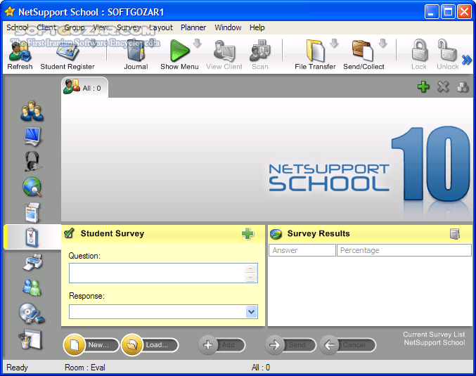Click the Answer column header
The width and height of the screenshot is (476, 376).
pos(302,250)
